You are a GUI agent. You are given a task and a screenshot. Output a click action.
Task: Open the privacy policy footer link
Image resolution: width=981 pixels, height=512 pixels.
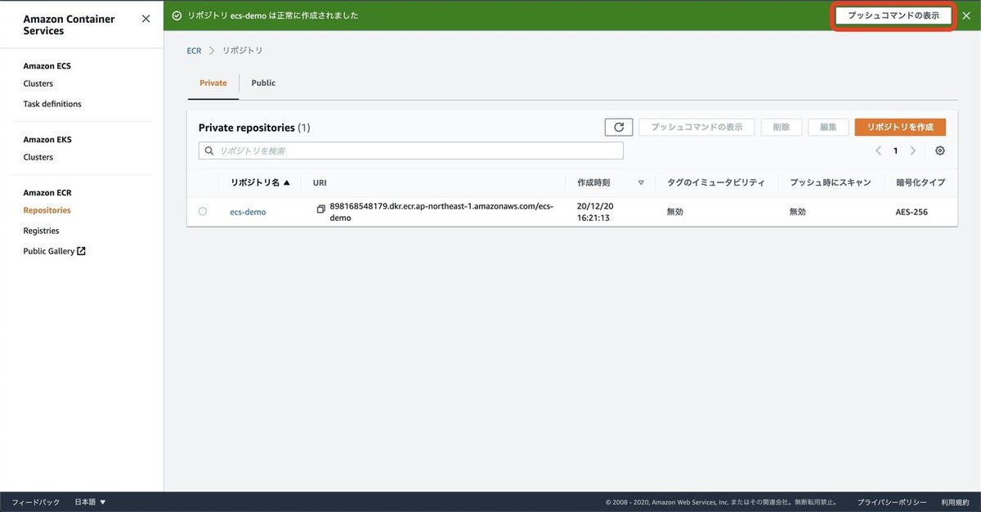(892, 502)
